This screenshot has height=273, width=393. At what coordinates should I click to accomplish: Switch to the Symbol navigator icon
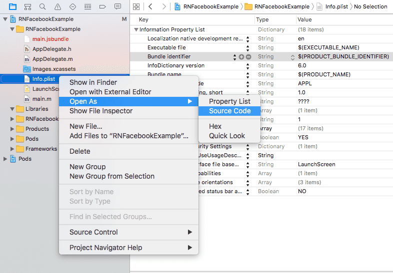pos(27,6)
